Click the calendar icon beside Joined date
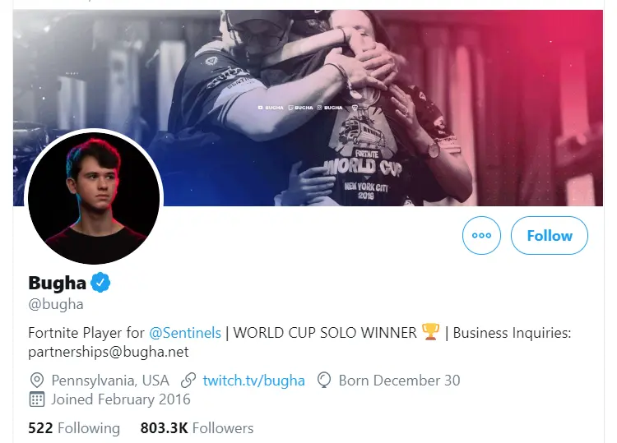The height and width of the screenshot is (443, 617). click(36, 400)
